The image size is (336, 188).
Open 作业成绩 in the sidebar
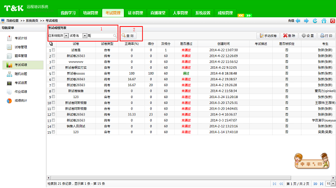point(21,92)
